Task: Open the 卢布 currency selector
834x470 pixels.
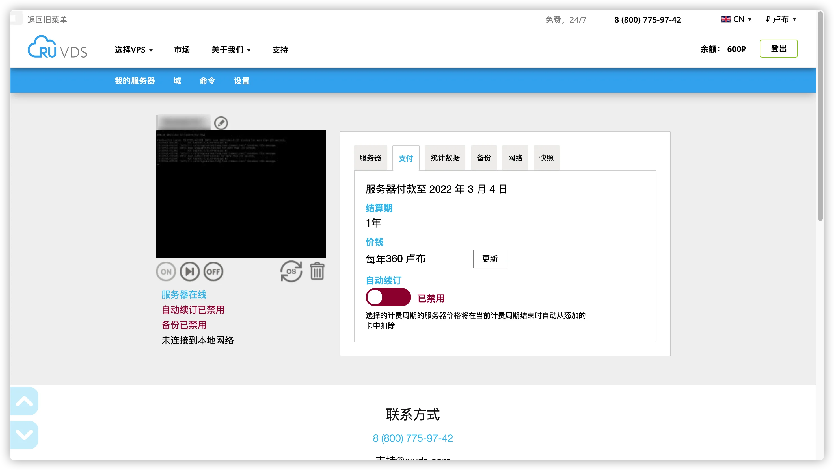Action: [x=781, y=19]
